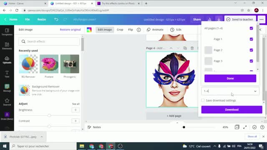Viewport: 267px width, 150px height.
Task: Click the download arrow icon in the top bar
Action: (219, 20)
